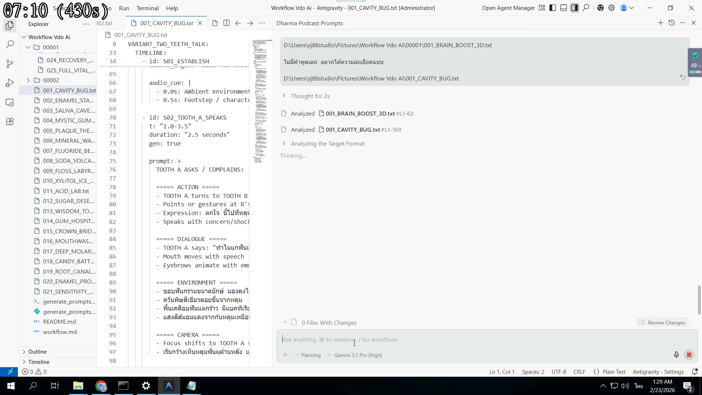Open the Extensions view

point(10,121)
